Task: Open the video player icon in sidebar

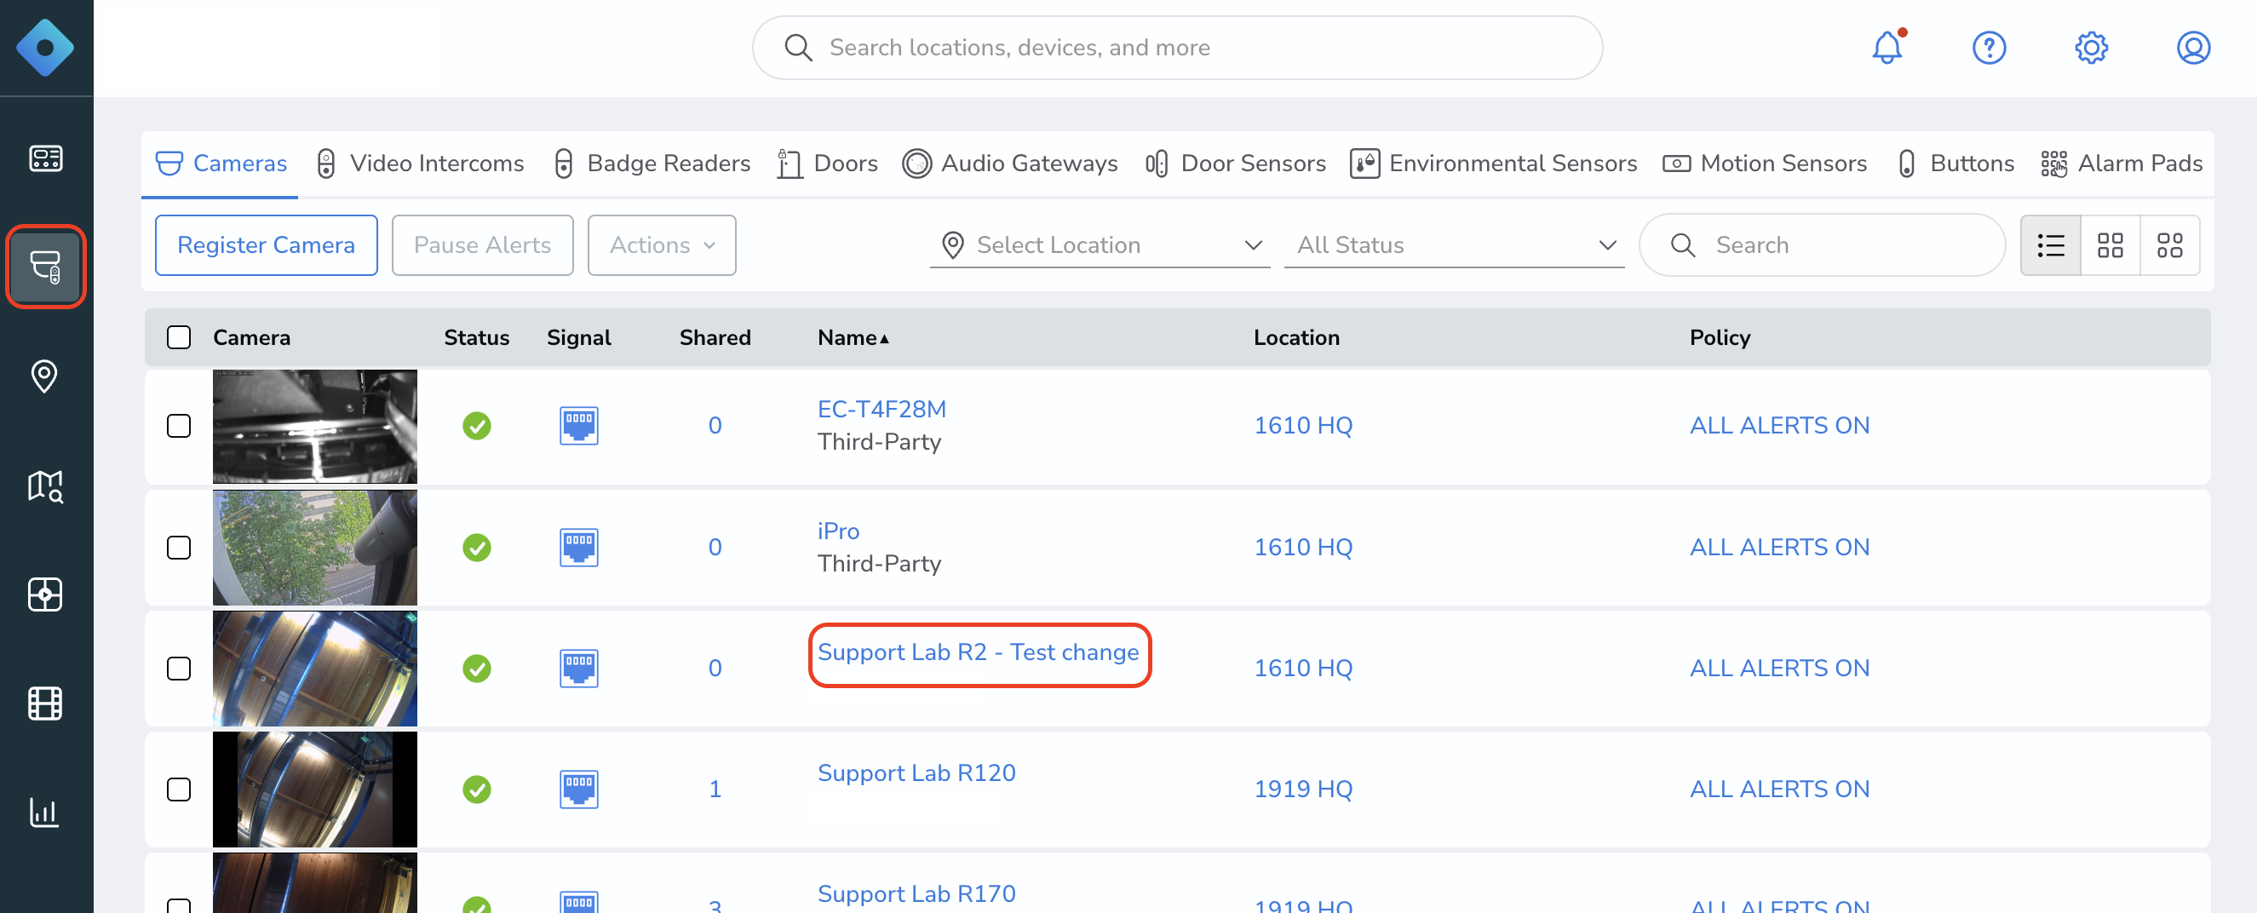Action: click(45, 594)
